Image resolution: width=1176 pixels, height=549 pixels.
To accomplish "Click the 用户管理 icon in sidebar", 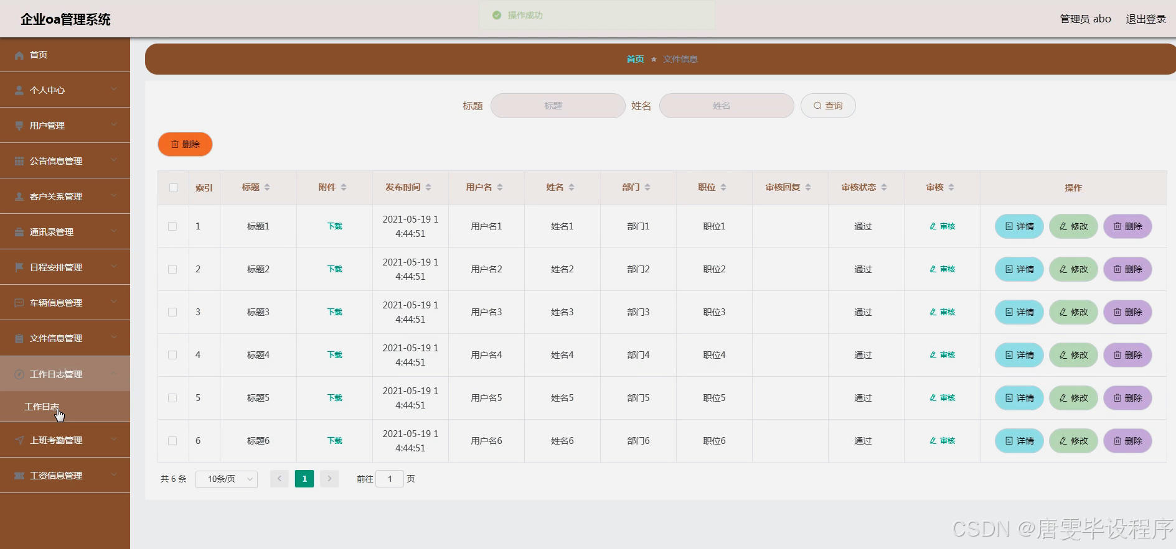I will click(x=19, y=126).
